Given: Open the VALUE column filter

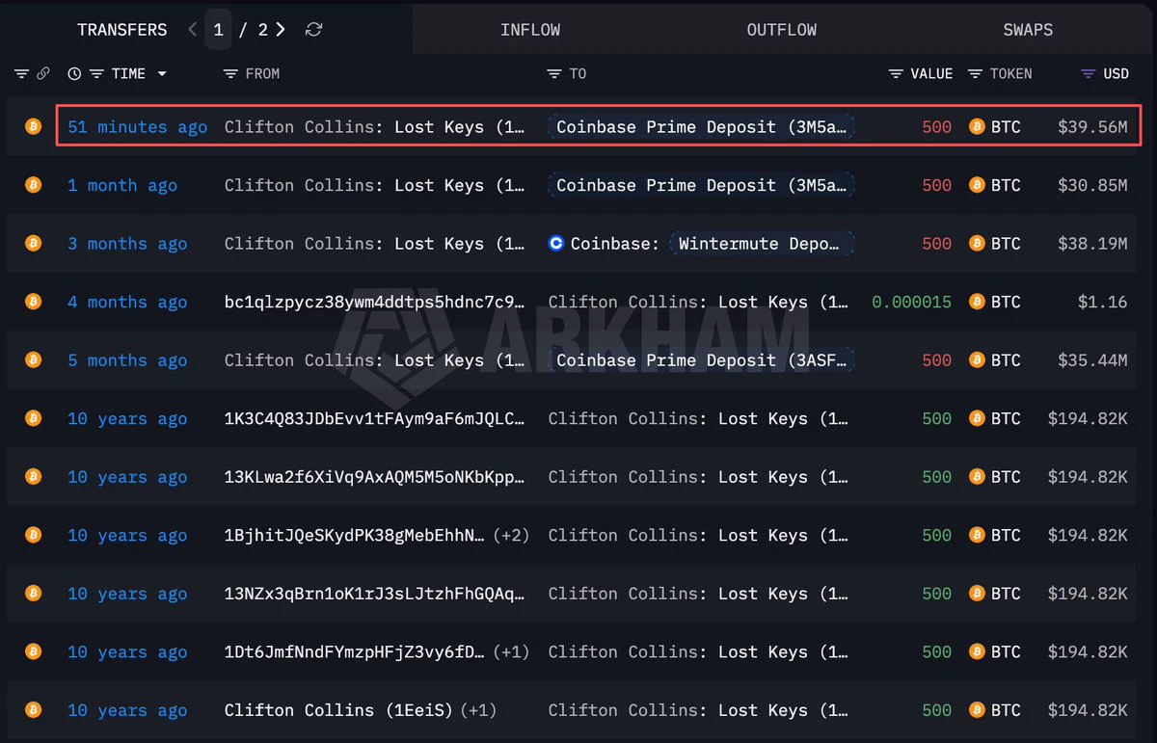Looking at the screenshot, I should (896, 73).
